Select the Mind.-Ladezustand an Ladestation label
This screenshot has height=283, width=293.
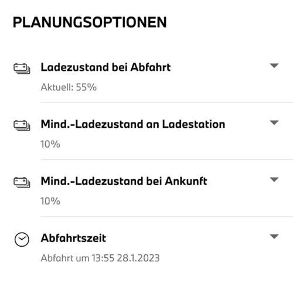point(133,124)
